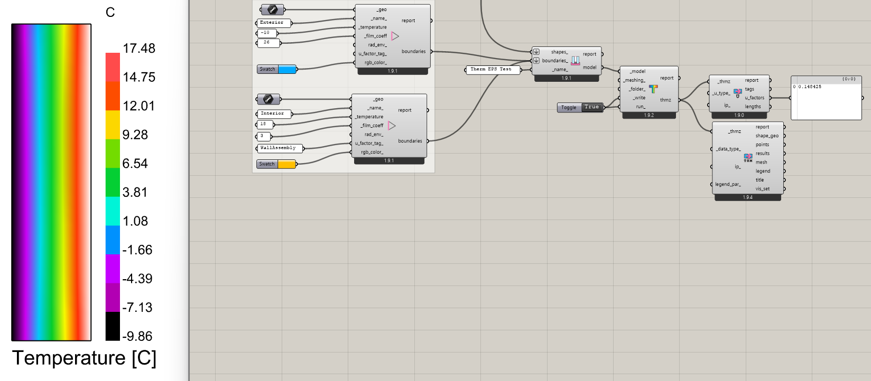871x381 pixels.
Task: Select geometry parameter feeding the Interior boundary
Action: coord(268,99)
